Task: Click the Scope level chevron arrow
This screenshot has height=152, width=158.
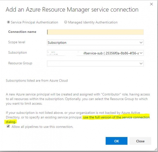Action: point(141,43)
